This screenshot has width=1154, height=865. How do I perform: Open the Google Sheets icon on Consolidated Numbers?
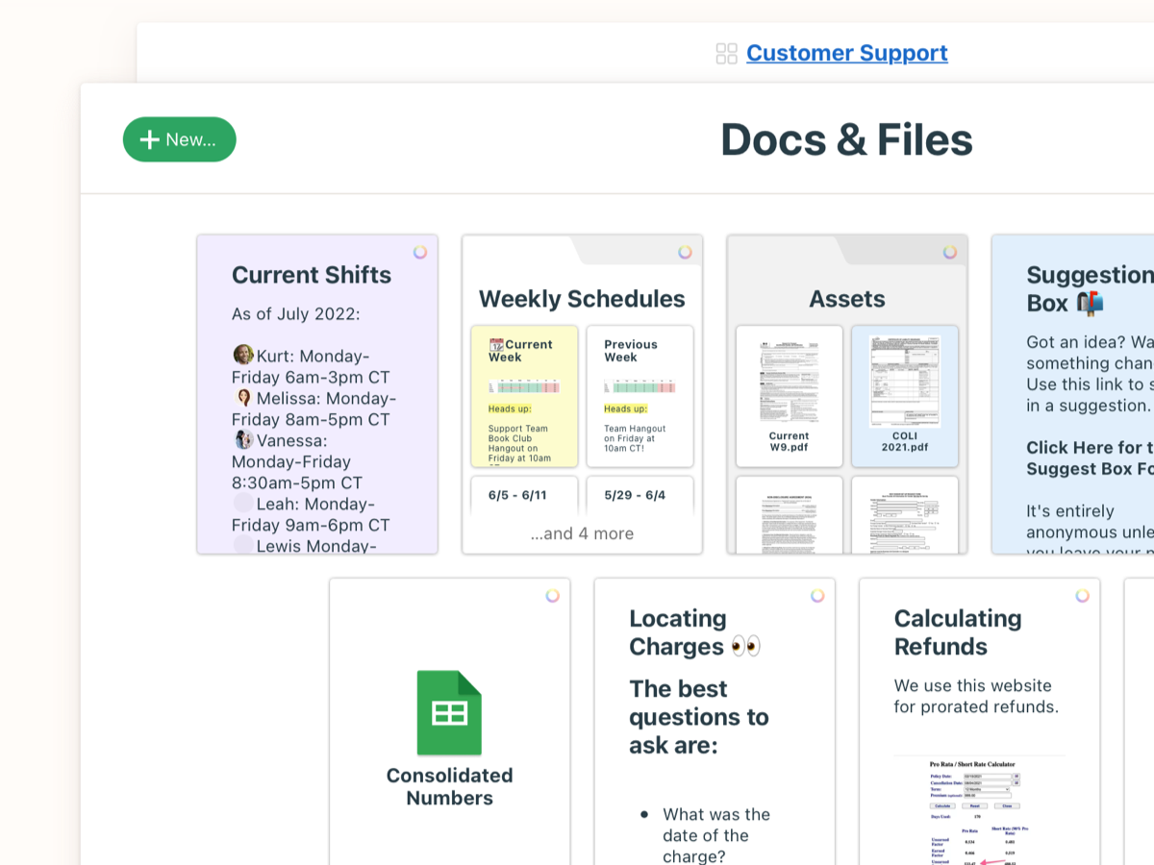click(449, 712)
